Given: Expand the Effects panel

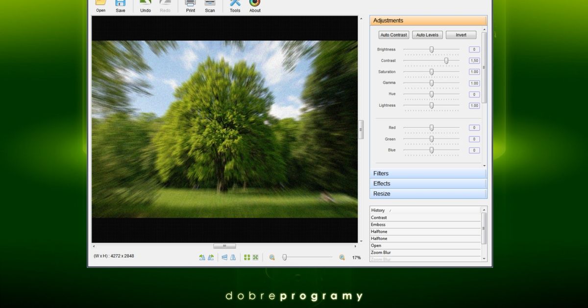Looking at the screenshot, I should tap(428, 184).
